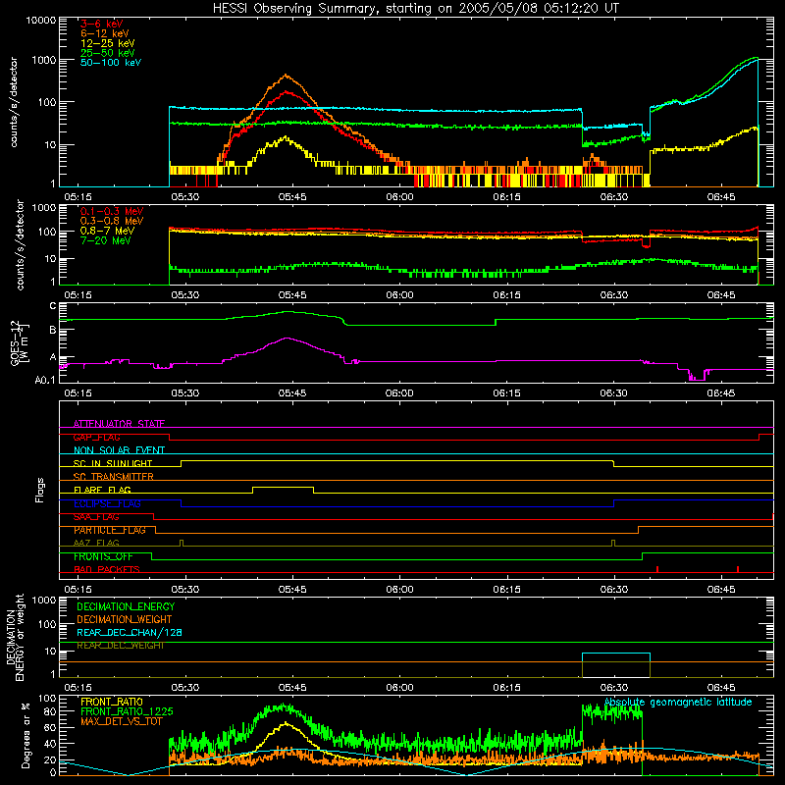Pick the ECLIPSE_FLAG label

click(x=107, y=503)
